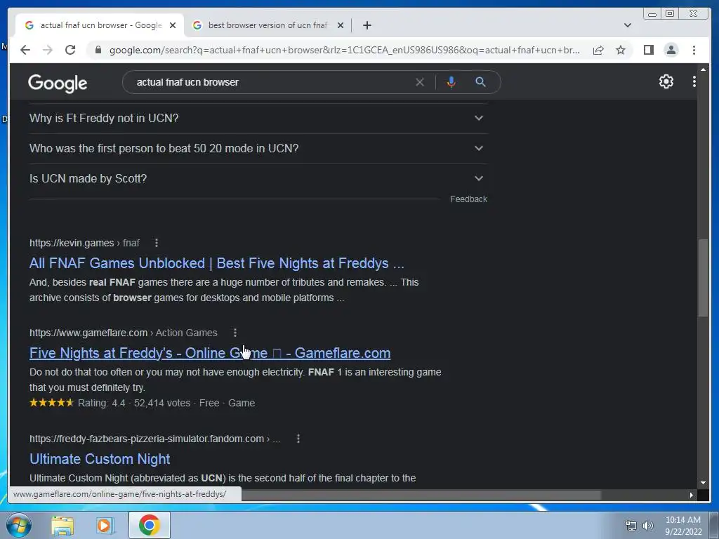
Task: Open the Chrome profile avatar
Action: click(671, 50)
